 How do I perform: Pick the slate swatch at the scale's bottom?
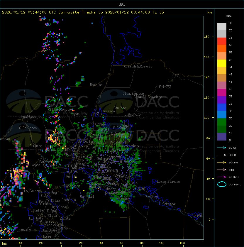[x=222, y=137]
